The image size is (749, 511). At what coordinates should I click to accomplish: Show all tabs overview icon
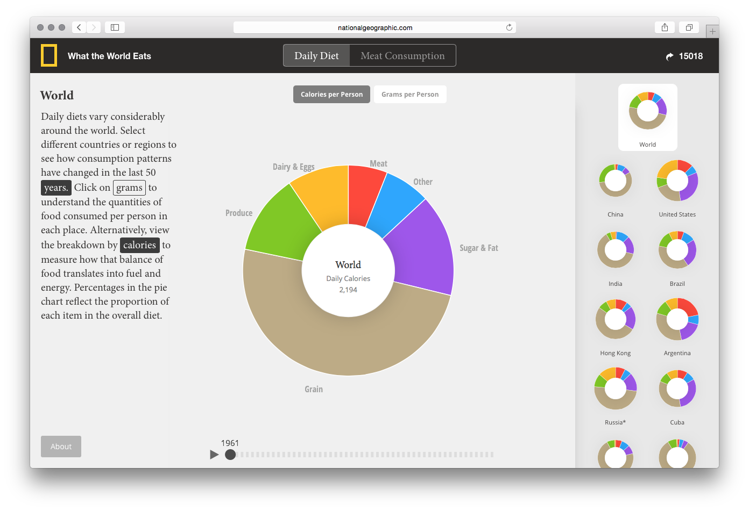[x=689, y=27]
